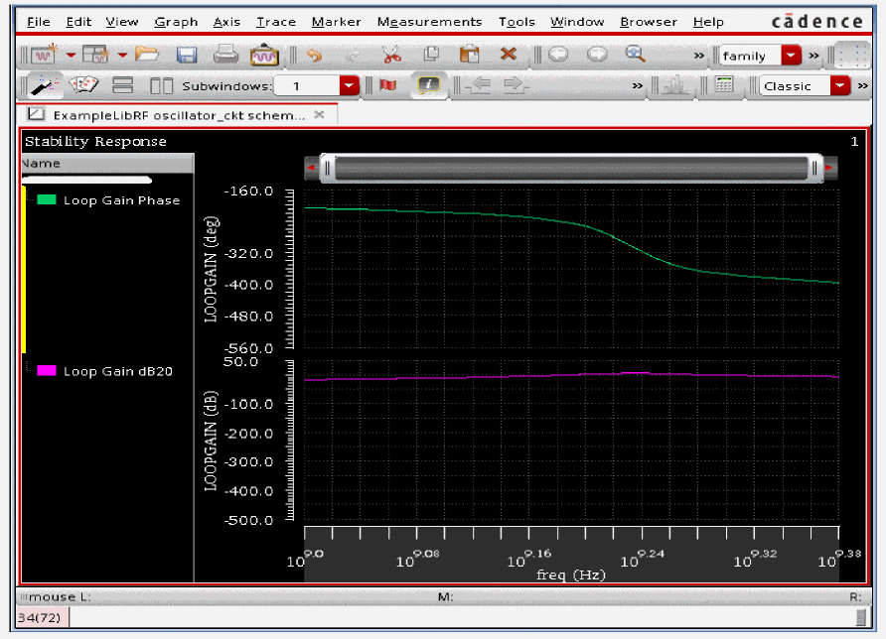The height and width of the screenshot is (639, 886).
Task: Click the Cut scissors icon
Action: (390, 56)
